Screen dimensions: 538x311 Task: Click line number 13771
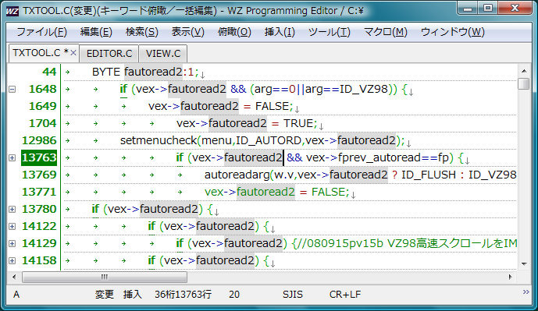pos(39,192)
